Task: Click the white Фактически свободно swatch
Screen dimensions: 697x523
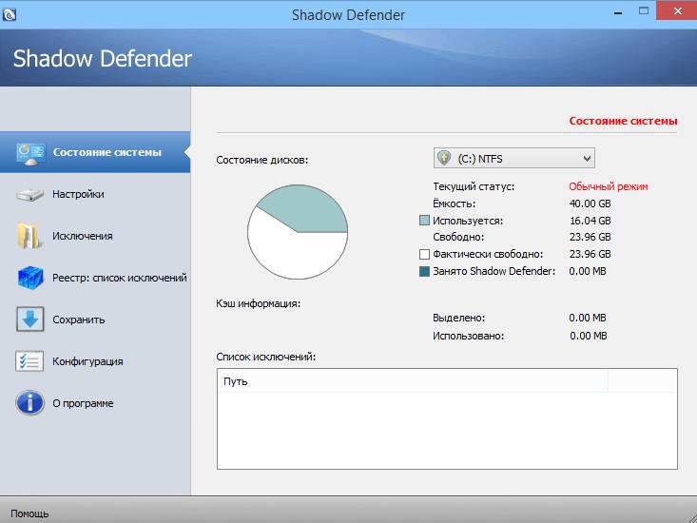Action: 425,254
